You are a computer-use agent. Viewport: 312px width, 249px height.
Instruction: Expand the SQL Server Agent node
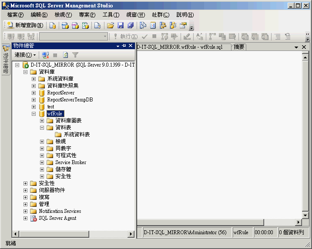pyautogui.click(x=26, y=218)
